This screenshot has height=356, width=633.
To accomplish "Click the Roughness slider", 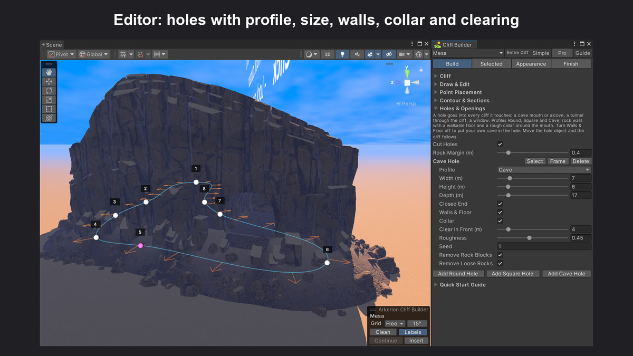I will click(x=533, y=238).
